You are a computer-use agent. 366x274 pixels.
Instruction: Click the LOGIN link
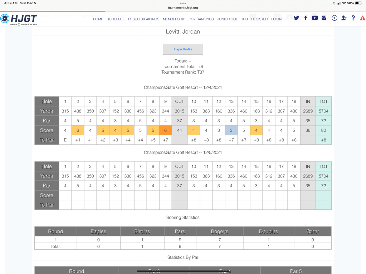[276, 19]
